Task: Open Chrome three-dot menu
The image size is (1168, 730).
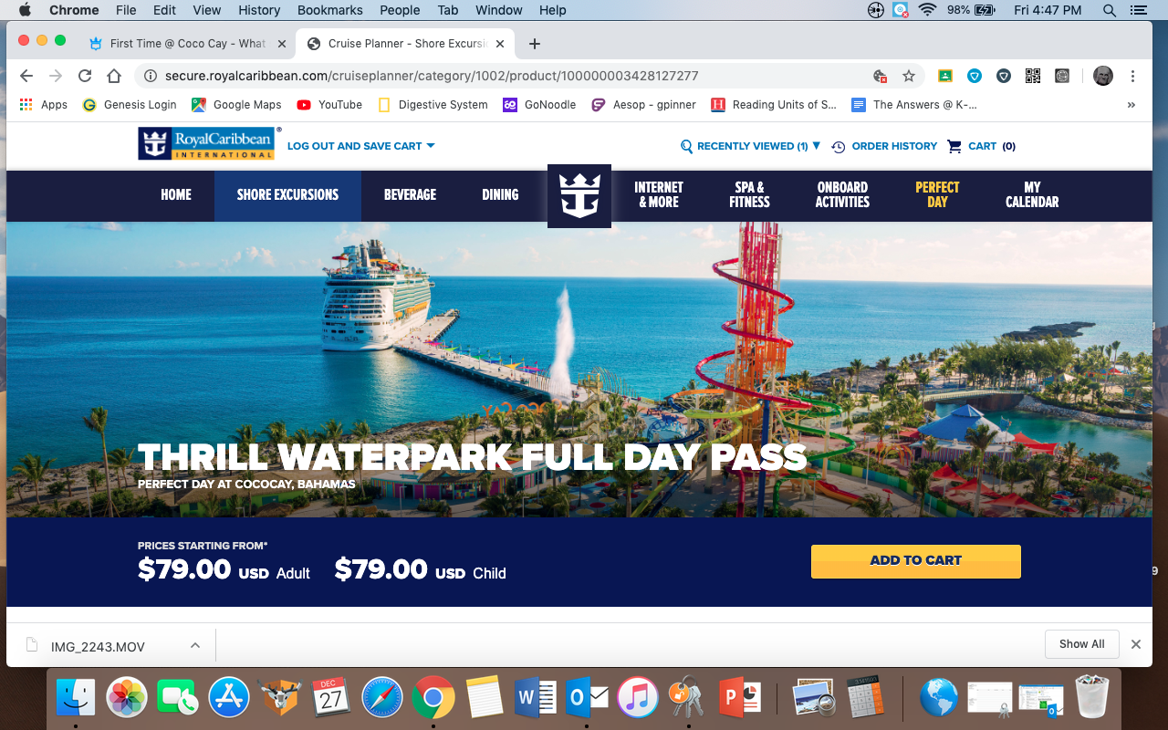Action: [x=1132, y=76]
